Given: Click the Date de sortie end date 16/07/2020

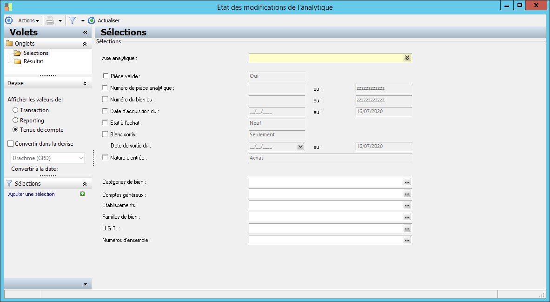Looking at the screenshot, I should click(384, 147).
